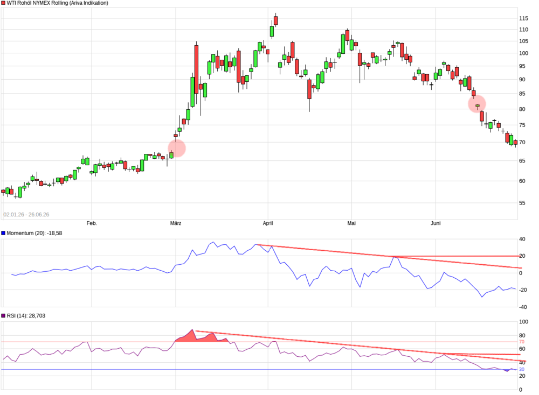Click the blue 30 RSI oversold label
This screenshot has width=539, height=395.
522,370
